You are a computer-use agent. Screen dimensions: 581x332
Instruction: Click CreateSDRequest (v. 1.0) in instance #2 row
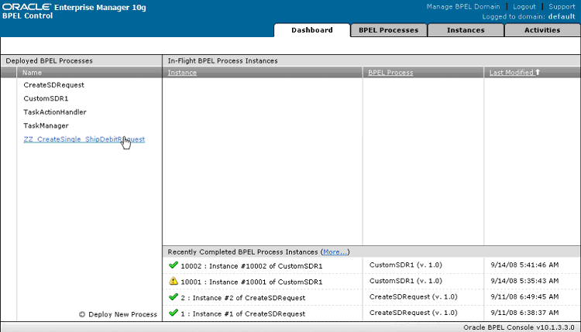(414, 297)
